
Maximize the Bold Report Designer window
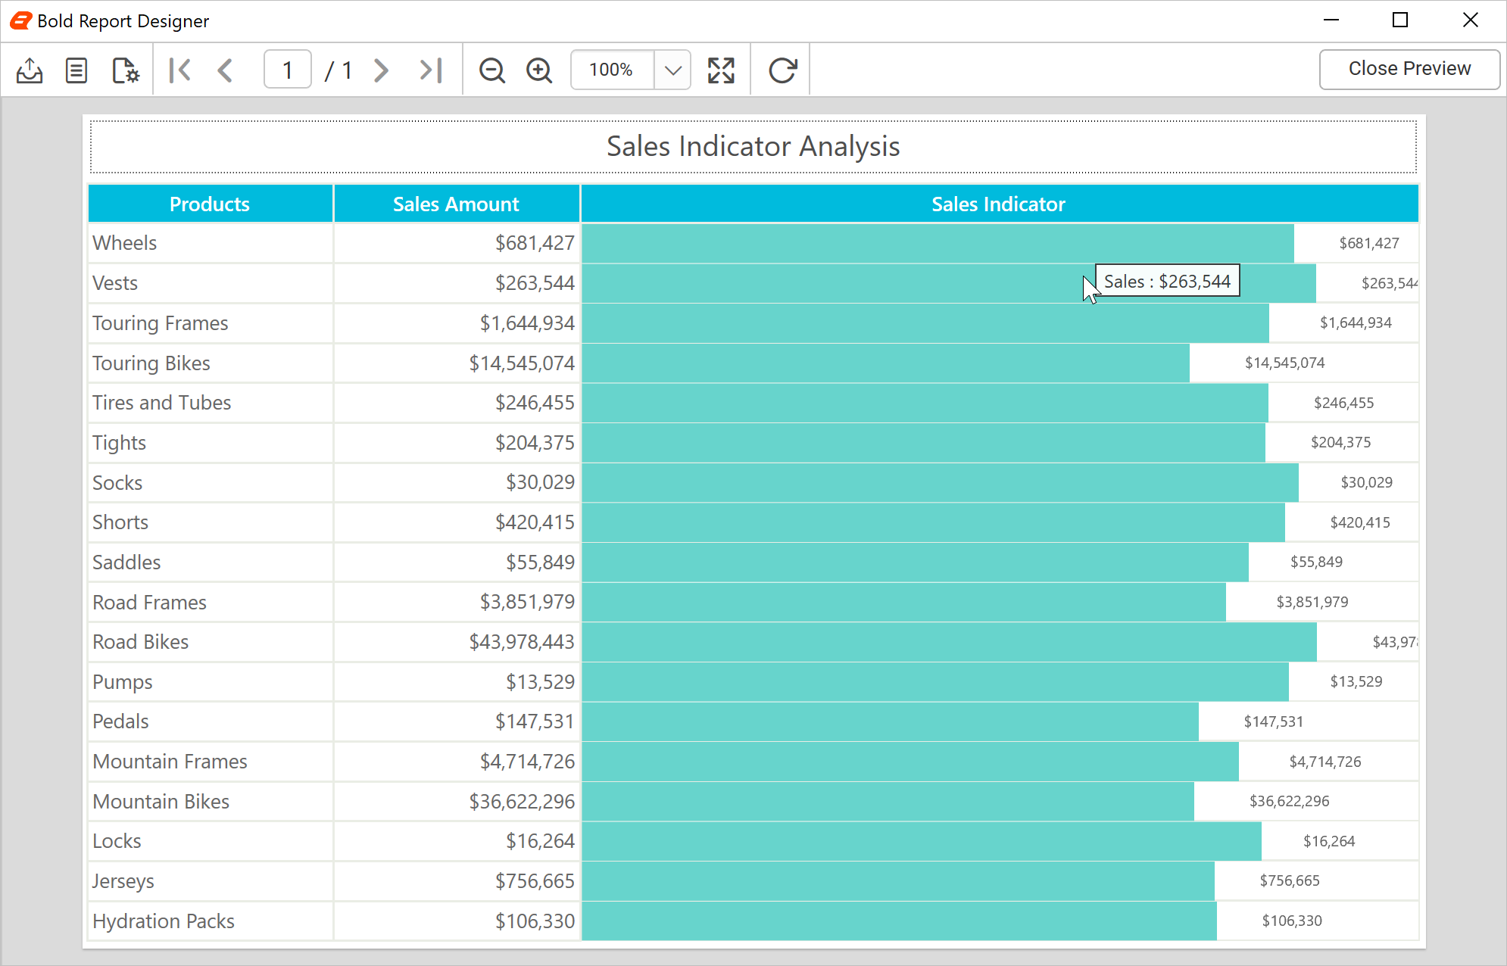1400,20
